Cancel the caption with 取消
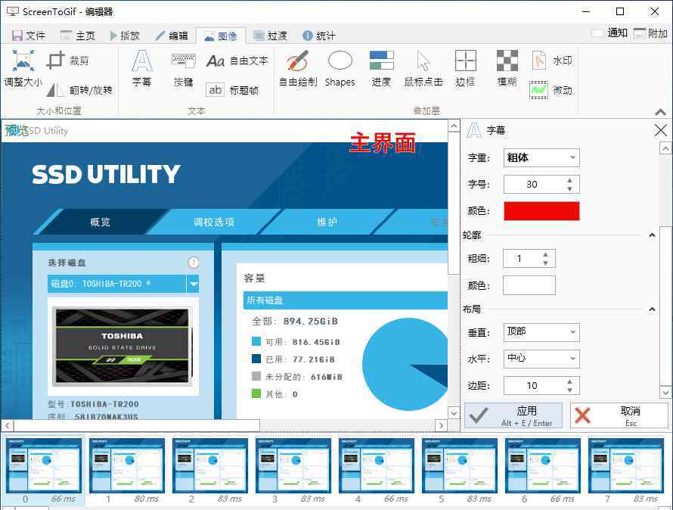The width and height of the screenshot is (673, 510). (619, 415)
